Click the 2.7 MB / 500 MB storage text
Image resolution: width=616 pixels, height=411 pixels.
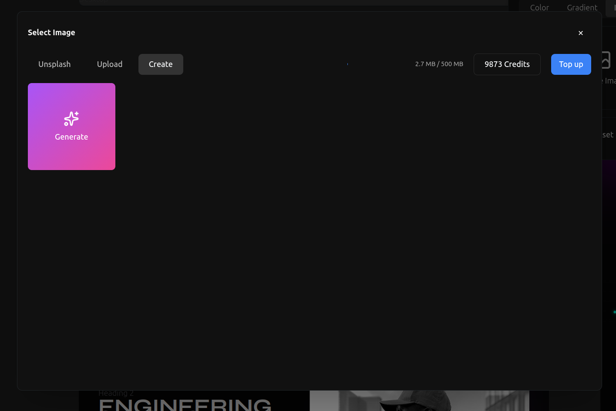coord(439,64)
